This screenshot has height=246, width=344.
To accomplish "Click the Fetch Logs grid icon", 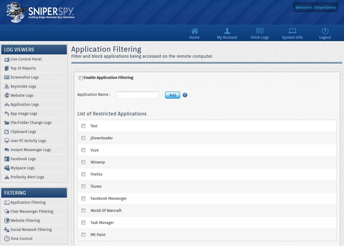I will coord(260,31).
